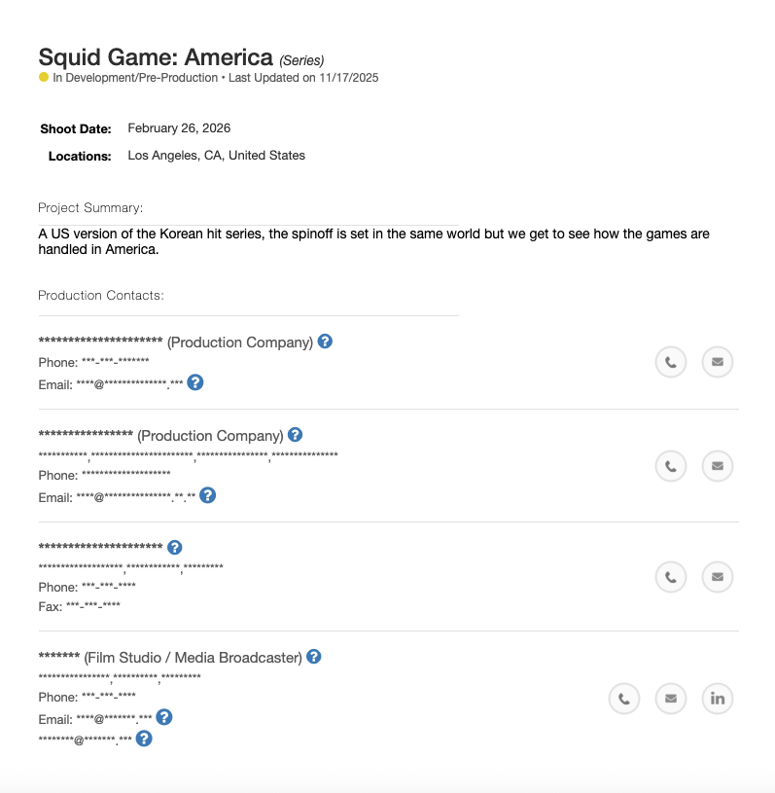
Task: Call the second Production Company via phone icon
Action: pos(670,466)
